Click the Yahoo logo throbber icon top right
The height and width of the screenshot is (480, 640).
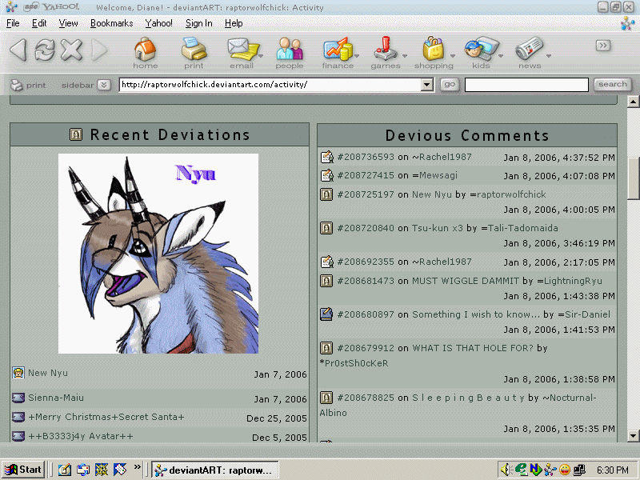(x=628, y=23)
